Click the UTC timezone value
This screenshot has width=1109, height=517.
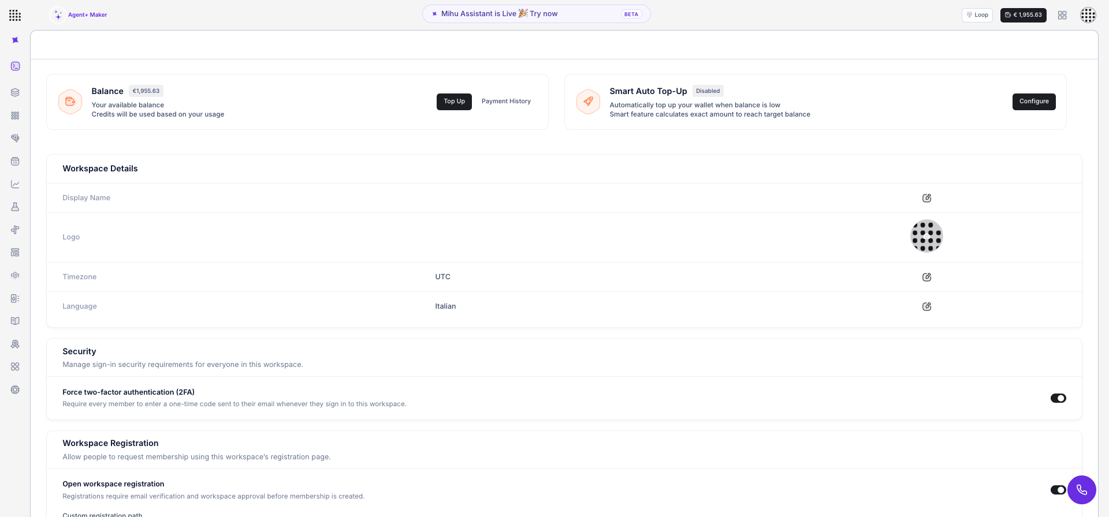pos(442,277)
